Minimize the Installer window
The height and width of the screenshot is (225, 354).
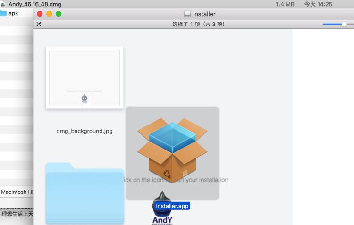[49, 14]
